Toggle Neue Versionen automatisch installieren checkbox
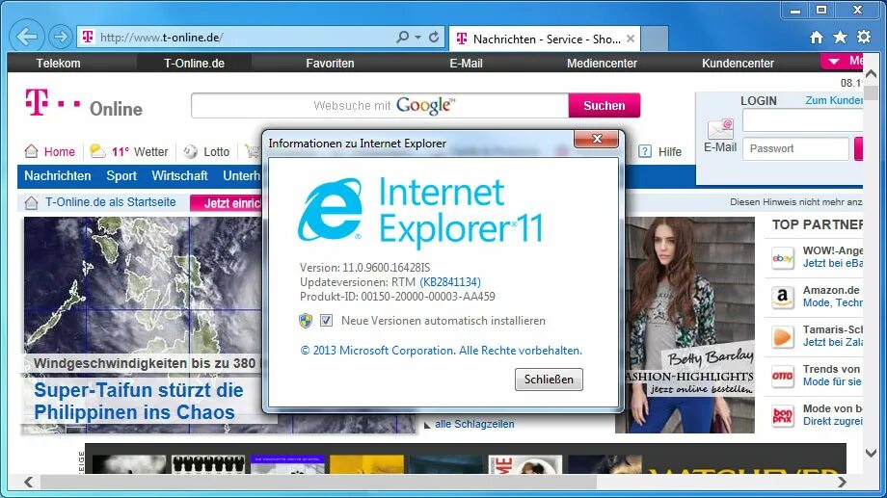The image size is (887, 498). (326, 321)
